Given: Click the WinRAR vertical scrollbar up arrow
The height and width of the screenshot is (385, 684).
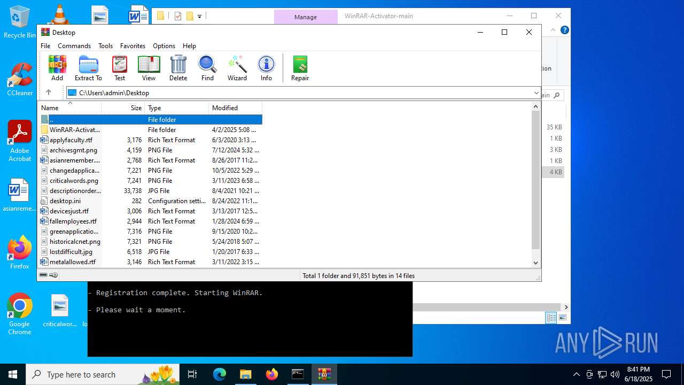Looking at the screenshot, I should [536, 107].
